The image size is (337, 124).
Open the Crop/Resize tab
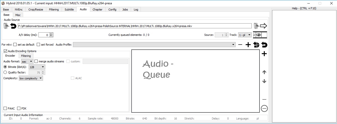click(36, 10)
